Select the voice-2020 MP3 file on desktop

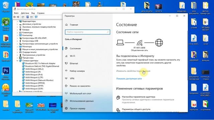tap(194, 40)
